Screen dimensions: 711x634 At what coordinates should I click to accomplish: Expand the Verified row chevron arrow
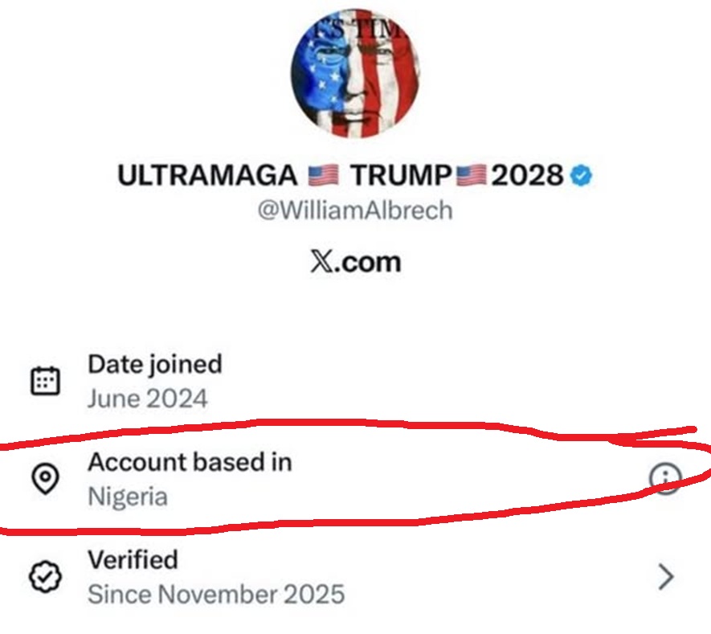(665, 577)
